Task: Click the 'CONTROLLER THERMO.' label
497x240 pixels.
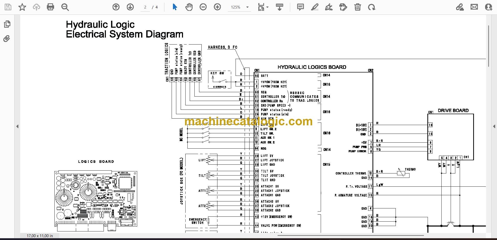Action: [x=351, y=173]
